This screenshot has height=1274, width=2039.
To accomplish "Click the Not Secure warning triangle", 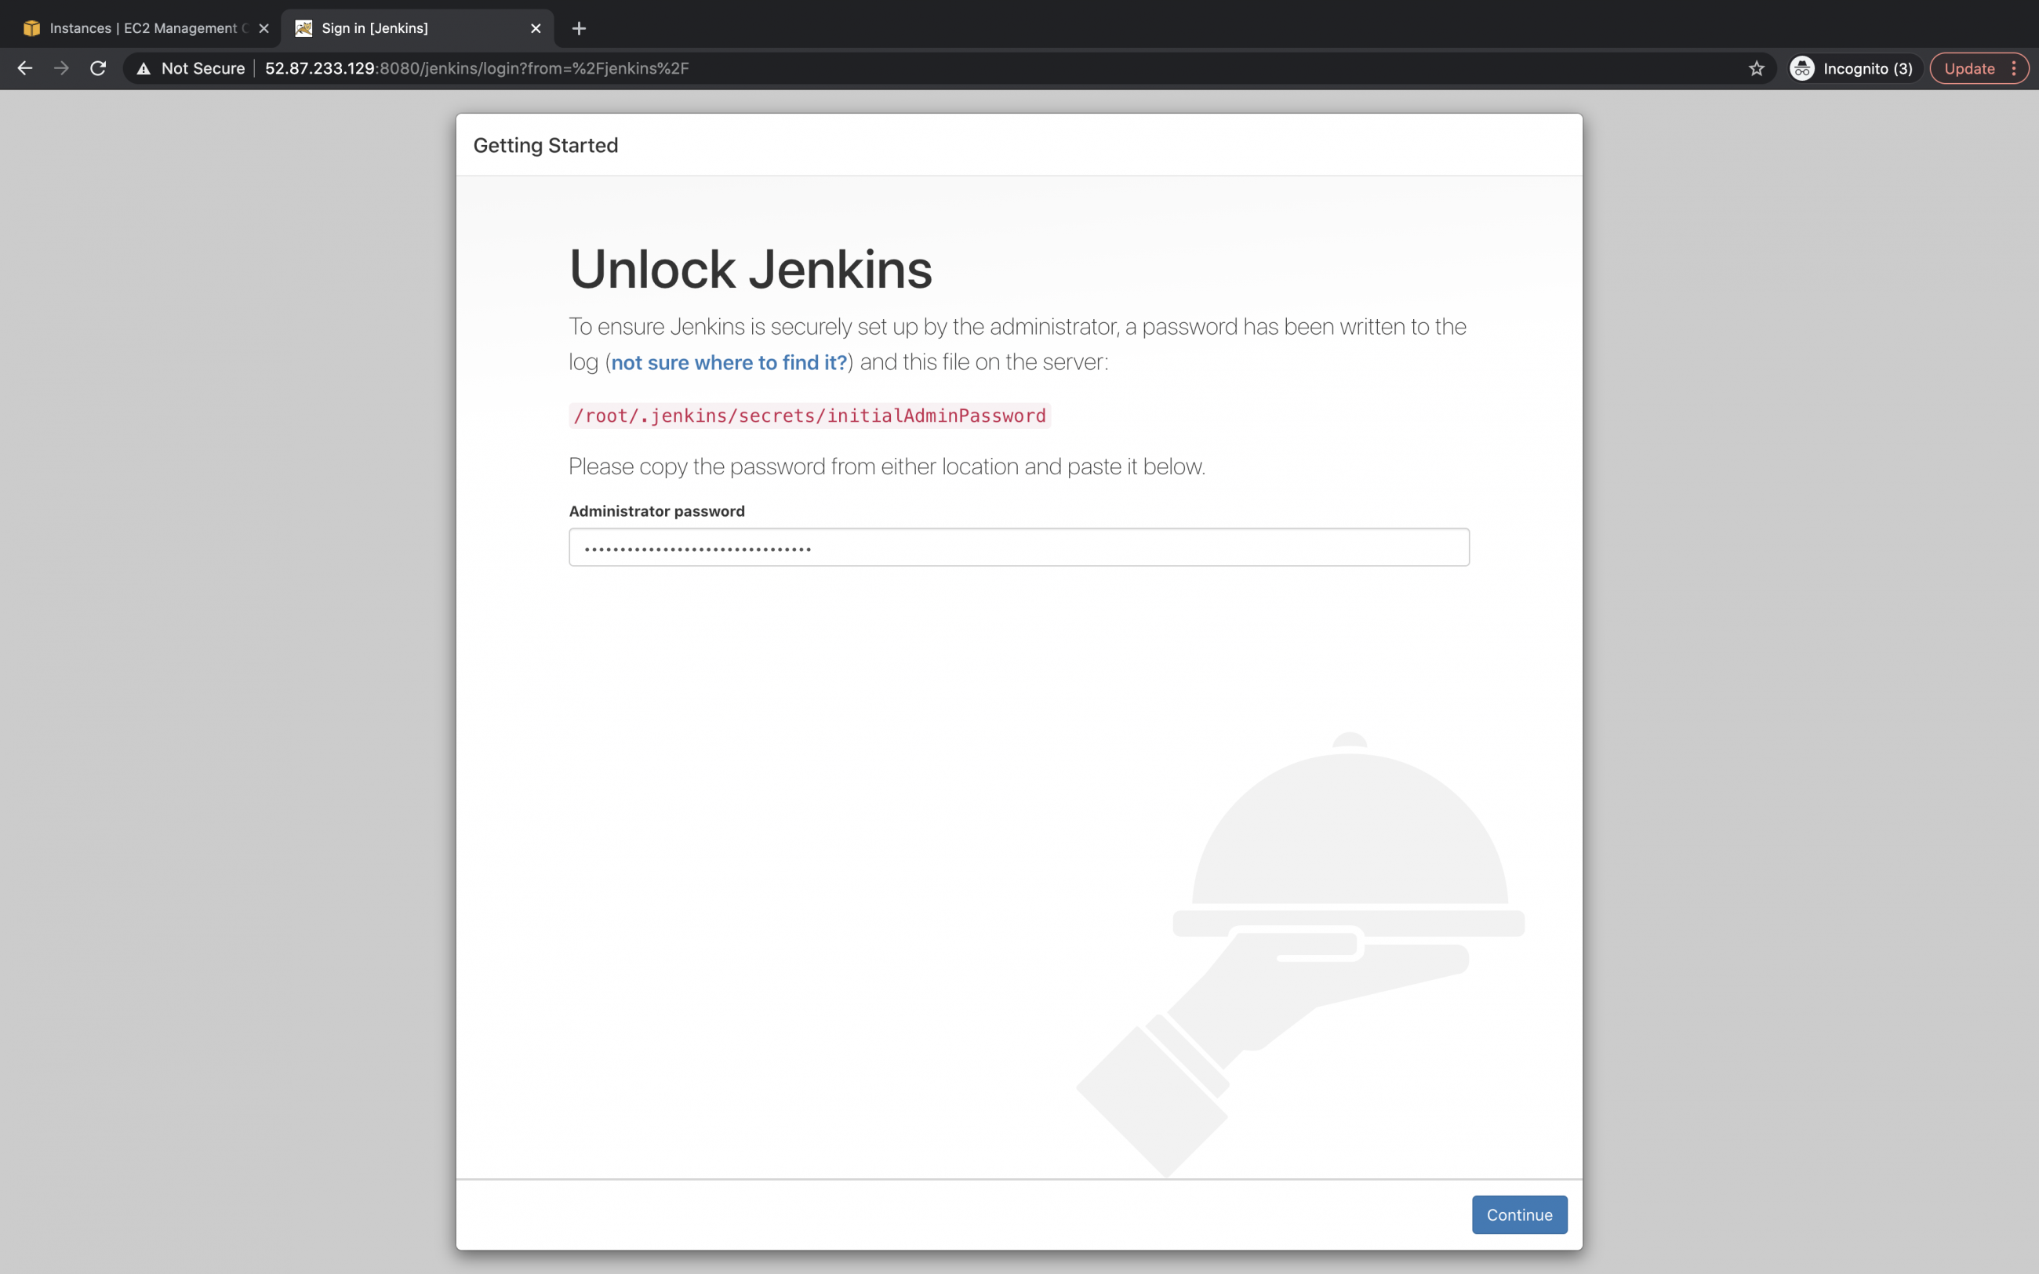I will [144, 68].
